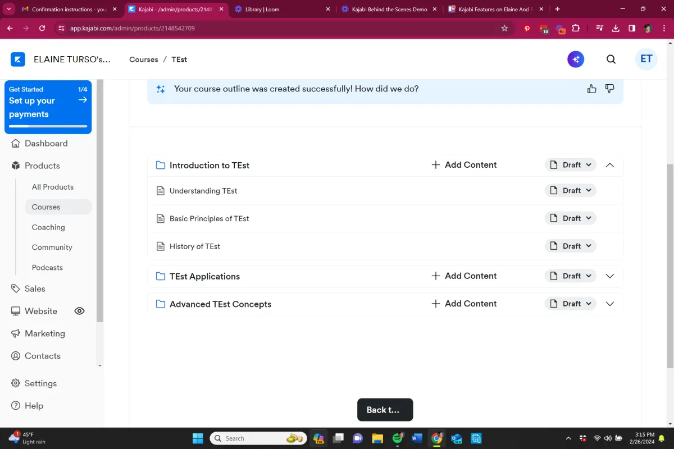Reload the page
The height and width of the screenshot is (449, 674).
coord(42,28)
